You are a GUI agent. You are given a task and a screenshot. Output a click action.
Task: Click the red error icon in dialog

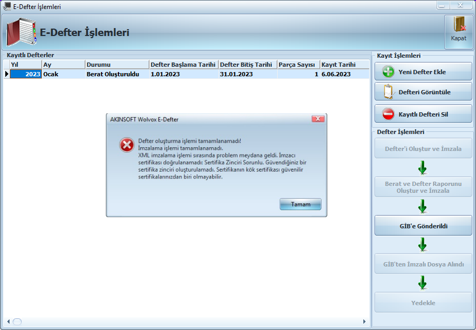coord(126,145)
